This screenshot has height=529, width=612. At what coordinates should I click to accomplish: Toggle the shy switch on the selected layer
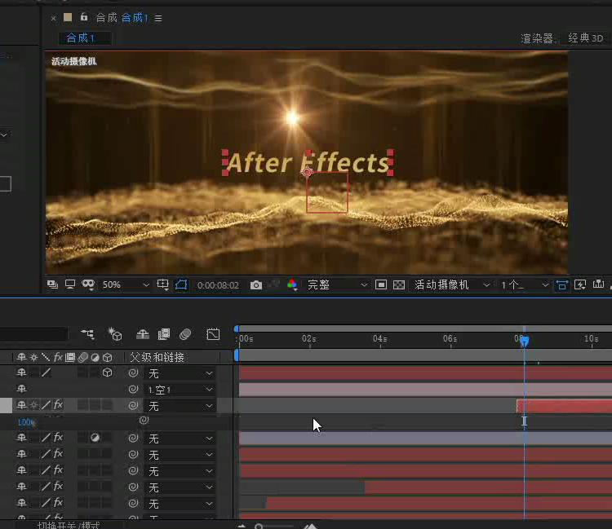coord(21,405)
